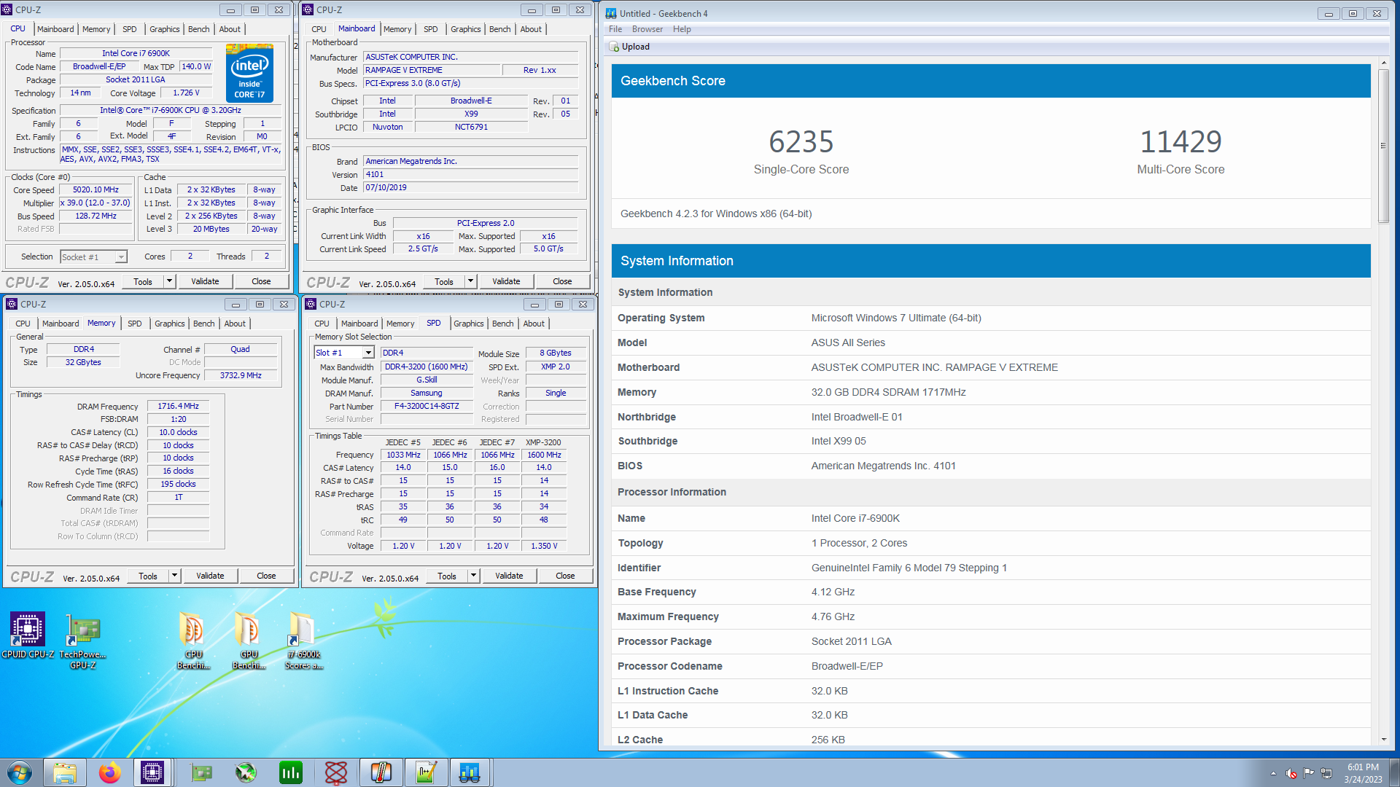Open GPU-Z graphics card taskbar icon
This screenshot has height=787, width=1400.
(x=201, y=772)
